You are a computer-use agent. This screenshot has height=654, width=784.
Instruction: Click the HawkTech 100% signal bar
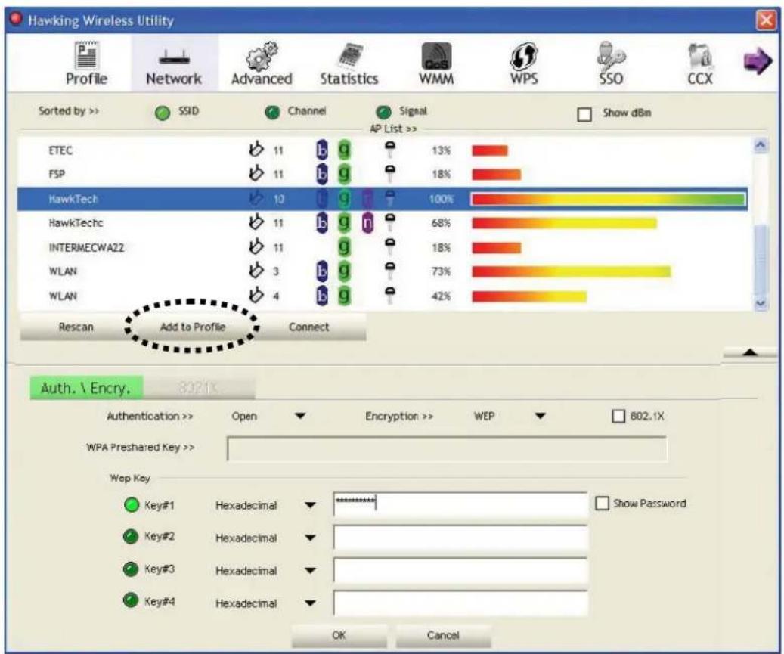(x=608, y=200)
